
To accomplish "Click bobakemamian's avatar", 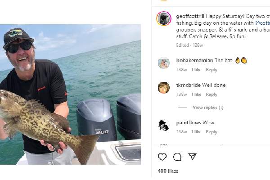I will [163, 63].
